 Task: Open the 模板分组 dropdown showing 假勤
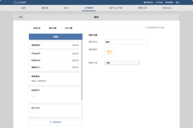click(x=122, y=63)
